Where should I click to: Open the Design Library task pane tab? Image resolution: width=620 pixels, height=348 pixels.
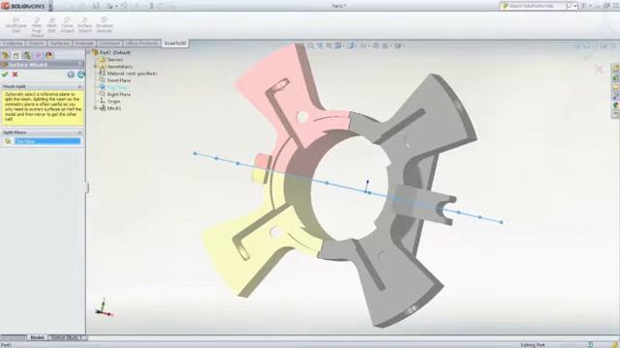click(616, 77)
